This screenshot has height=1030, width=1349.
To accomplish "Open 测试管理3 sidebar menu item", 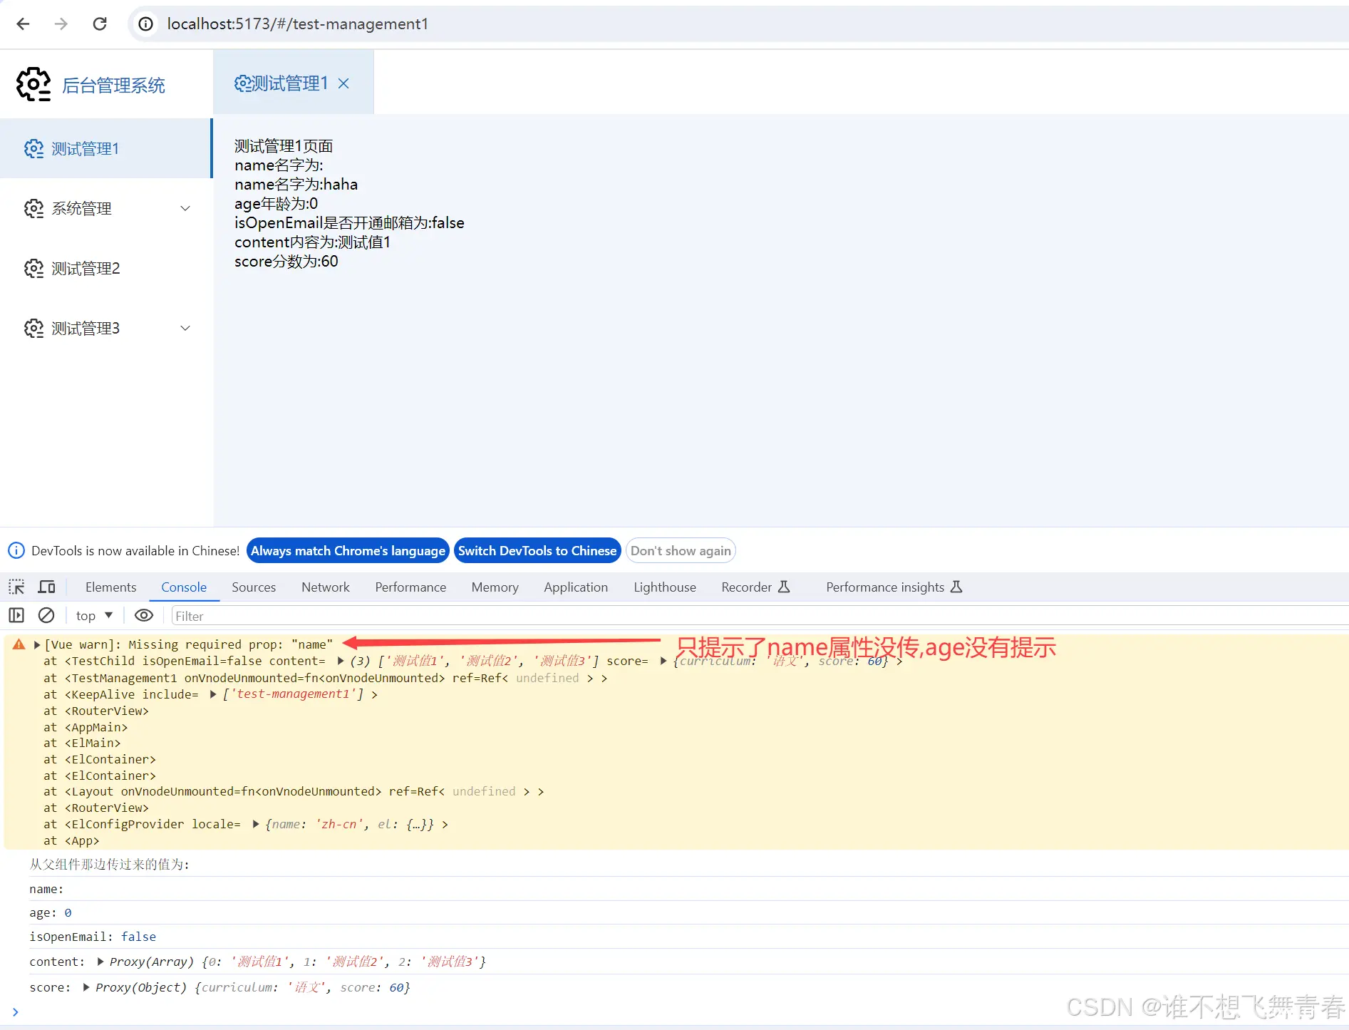I will pyautogui.click(x=105, y=328).
